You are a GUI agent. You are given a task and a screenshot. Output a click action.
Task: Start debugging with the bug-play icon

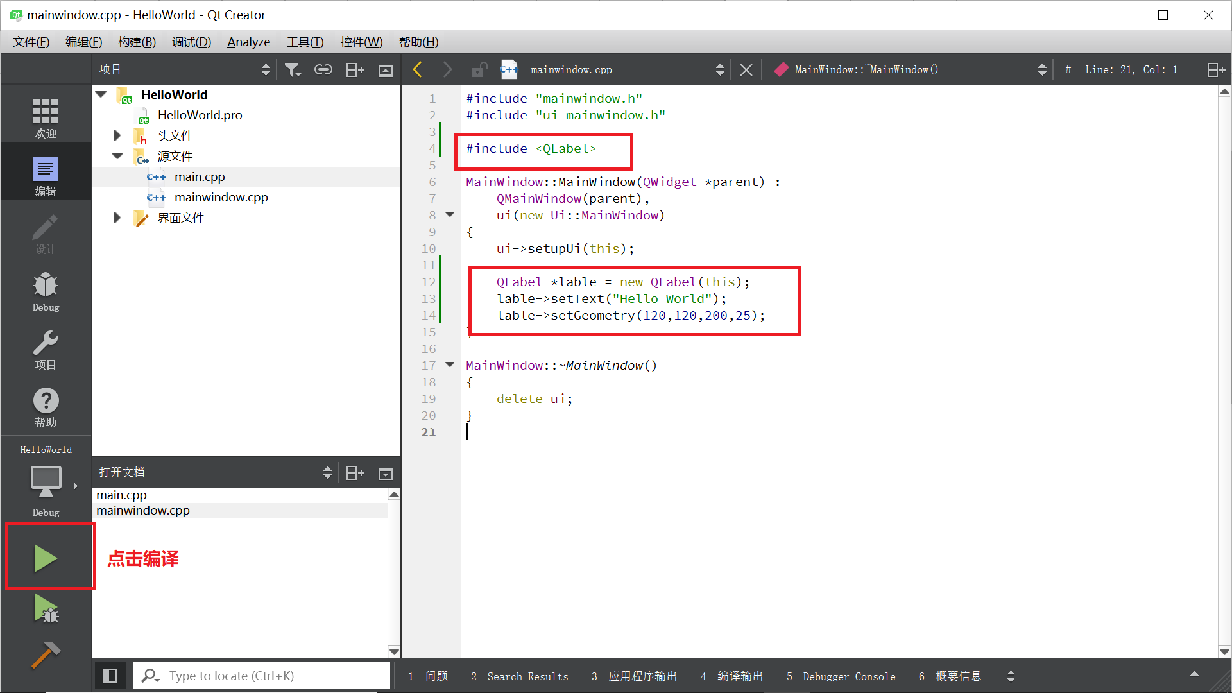click(x=46, y=608)
